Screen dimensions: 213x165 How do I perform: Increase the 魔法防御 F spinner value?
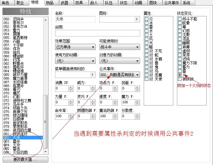(x=115, y=115)
